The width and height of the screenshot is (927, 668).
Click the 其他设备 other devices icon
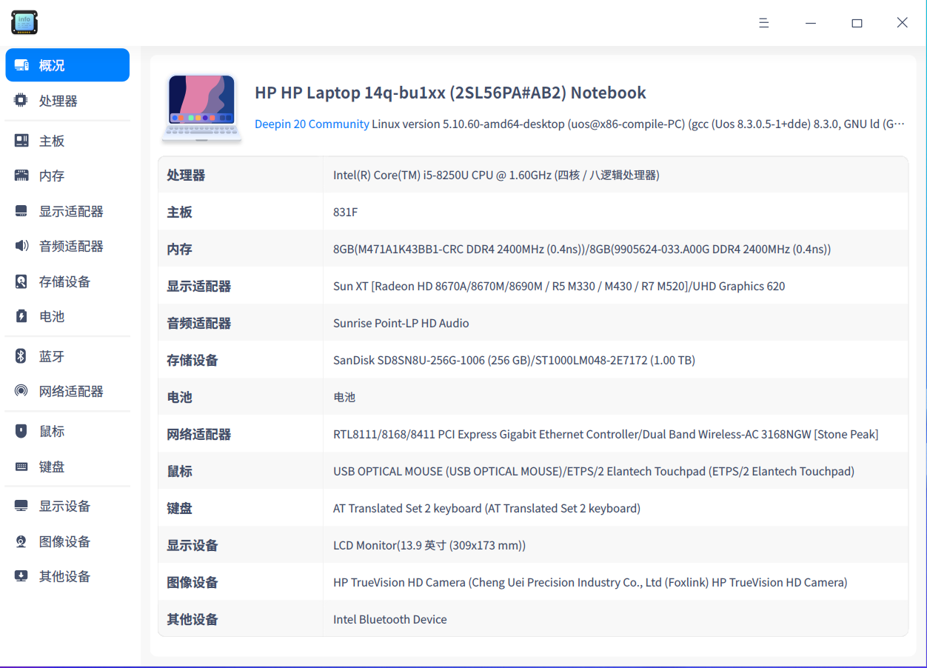click(21, 576)
